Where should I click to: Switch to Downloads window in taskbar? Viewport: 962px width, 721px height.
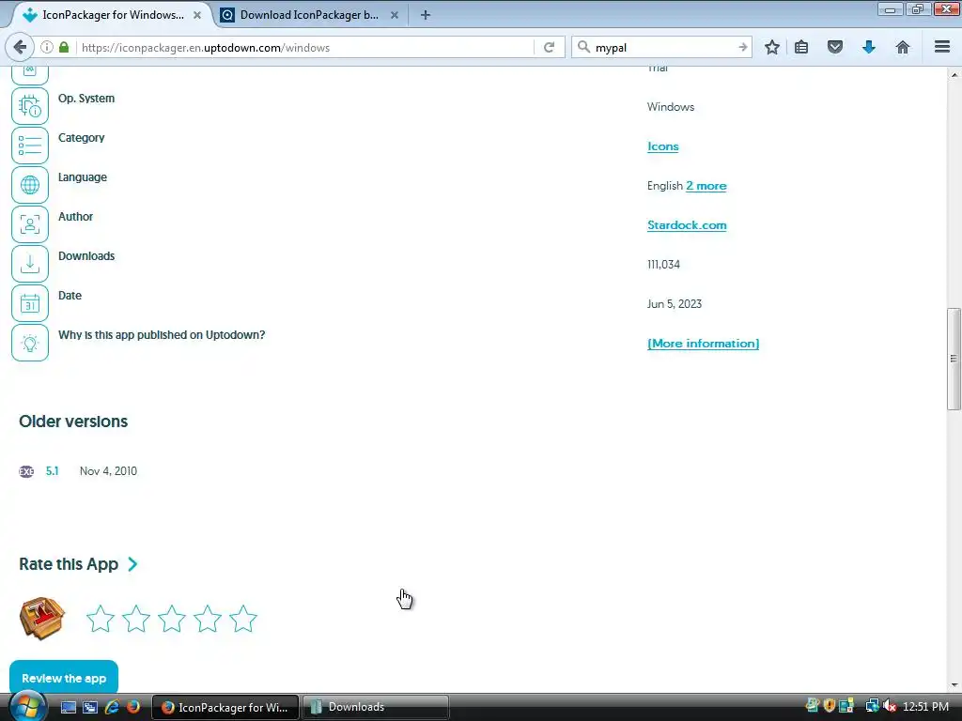[376, 707]
